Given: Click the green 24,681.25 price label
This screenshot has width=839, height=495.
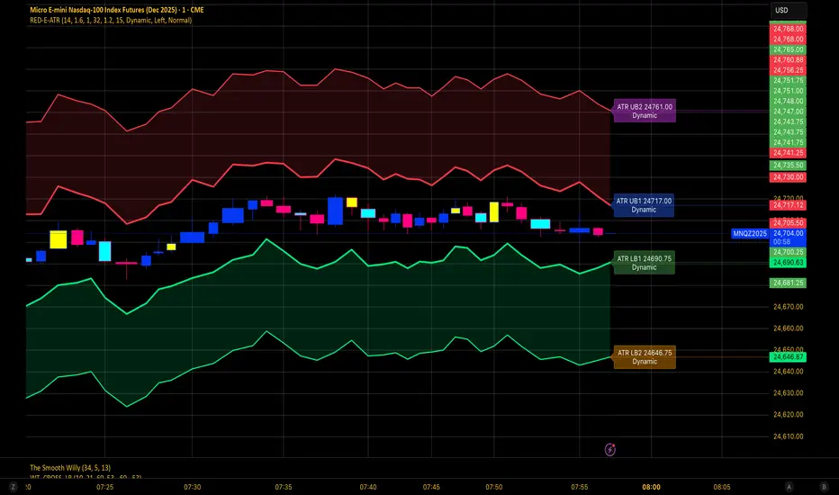Looking at the screenshot, I should pyautogui.click(x=789, y=283).
